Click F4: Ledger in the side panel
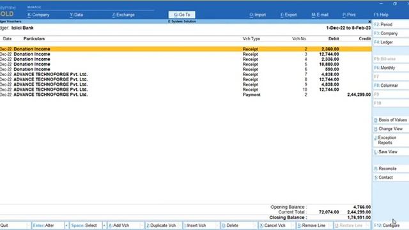The height and width of the screenshot is (230, 409). click(x=390, y=42)
